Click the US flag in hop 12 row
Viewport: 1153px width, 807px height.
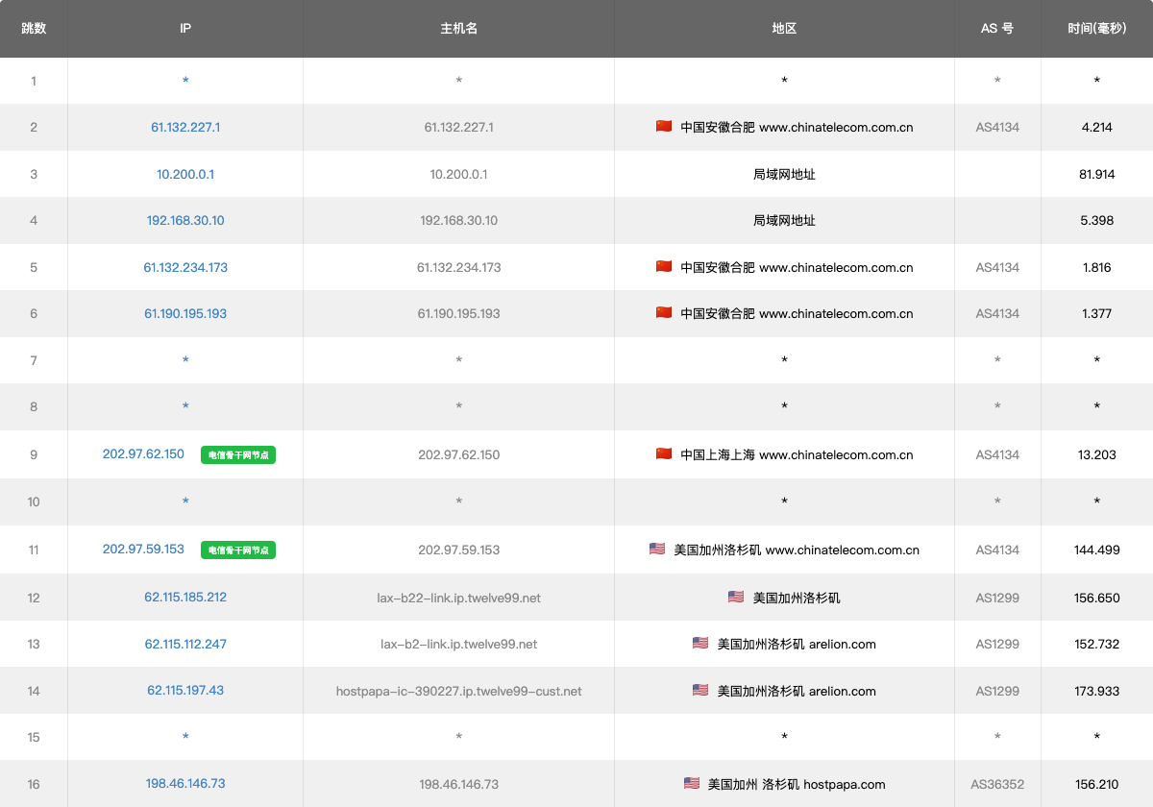(736, 598)
